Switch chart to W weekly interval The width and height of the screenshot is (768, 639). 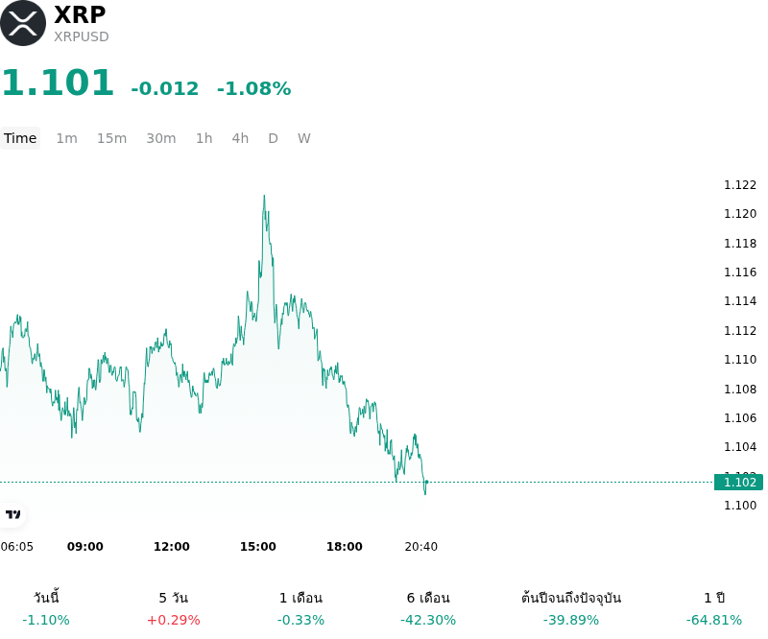click(x=304, y=138)
